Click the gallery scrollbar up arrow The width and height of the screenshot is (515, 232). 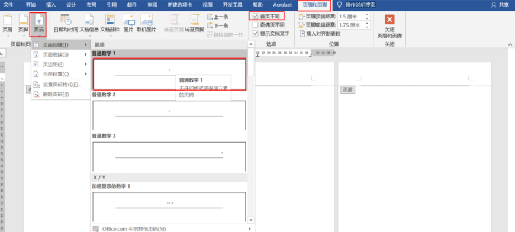[251, 44]
